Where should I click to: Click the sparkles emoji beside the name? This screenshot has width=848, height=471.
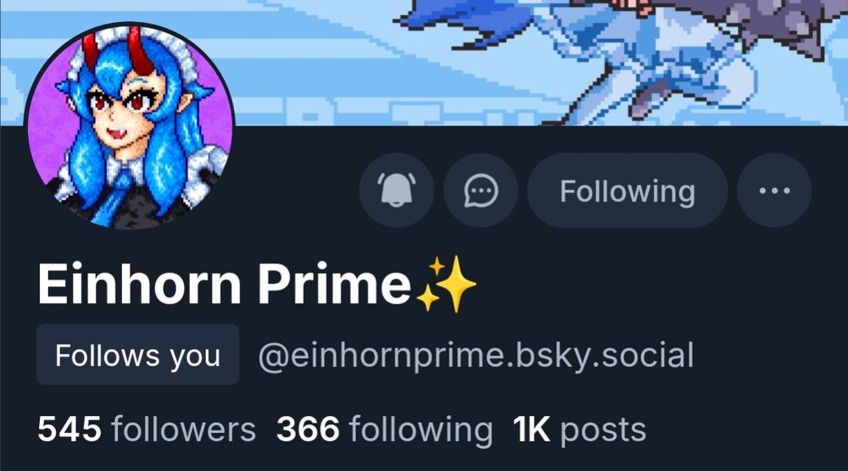[x=446, y=284]
